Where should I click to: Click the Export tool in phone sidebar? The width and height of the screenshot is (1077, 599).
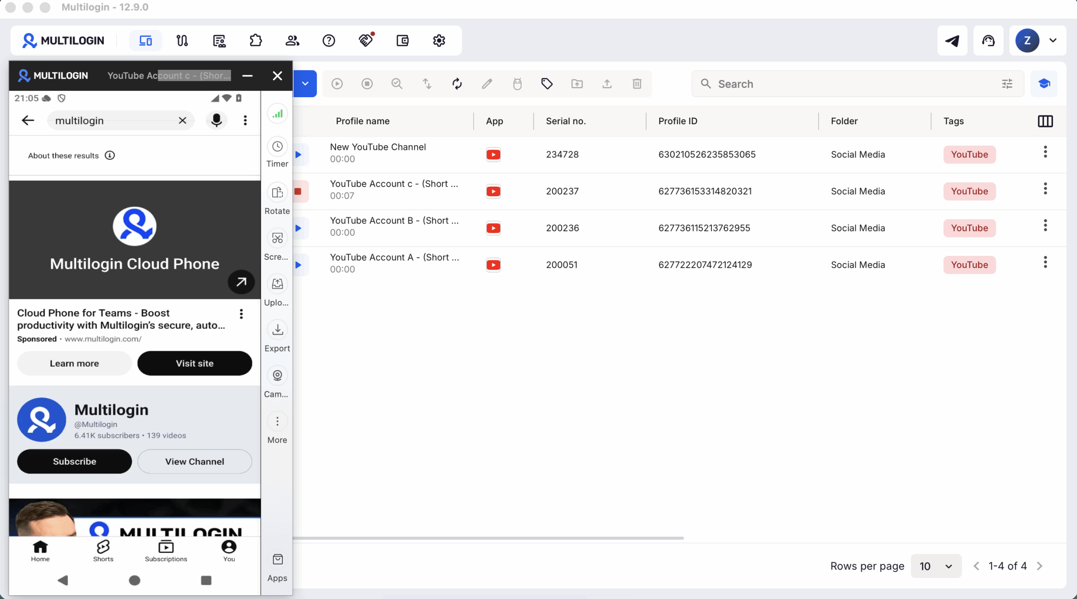click(277, 336)
